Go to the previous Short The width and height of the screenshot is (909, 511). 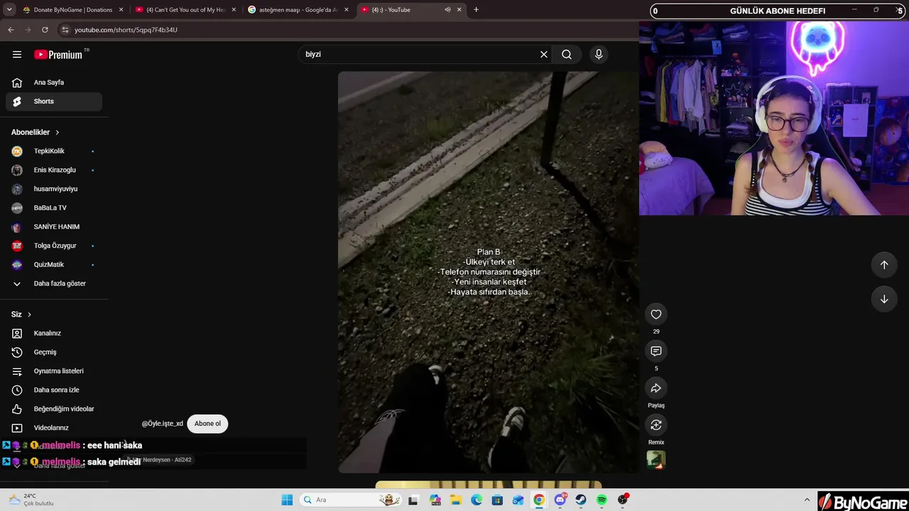pos(884,265)
